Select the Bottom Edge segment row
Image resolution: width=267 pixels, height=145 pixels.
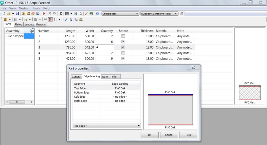[107, 93]
